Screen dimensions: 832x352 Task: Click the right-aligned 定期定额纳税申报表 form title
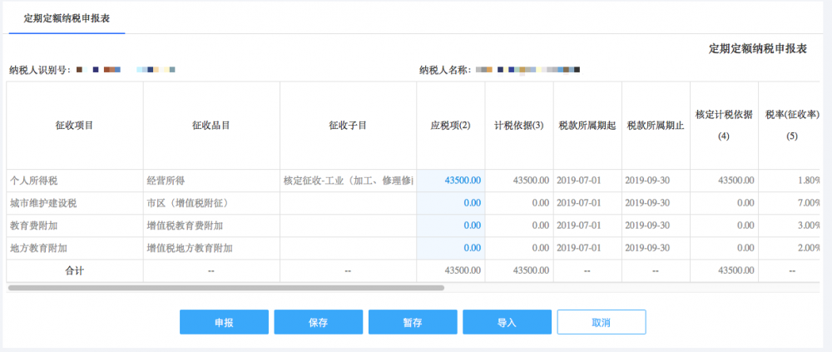coord(758,49)
